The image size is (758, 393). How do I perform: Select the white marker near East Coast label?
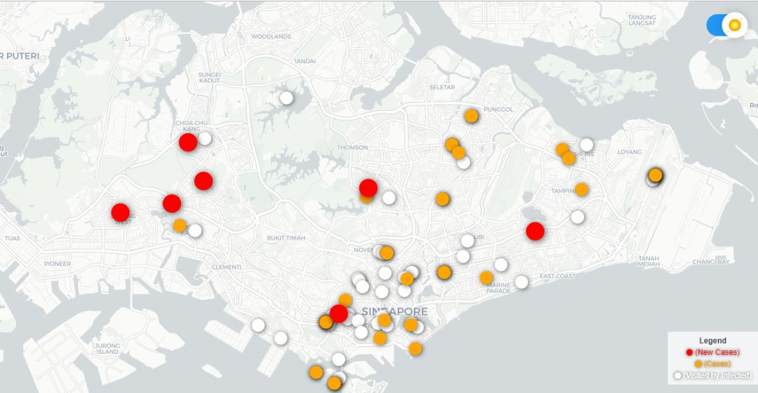point(521,281)
